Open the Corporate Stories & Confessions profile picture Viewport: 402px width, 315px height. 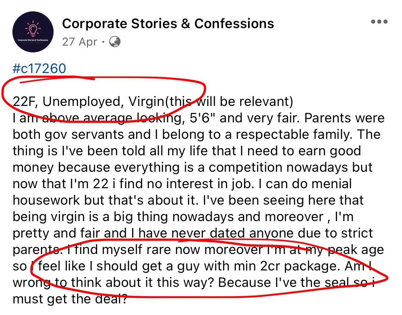pos(33,32)
